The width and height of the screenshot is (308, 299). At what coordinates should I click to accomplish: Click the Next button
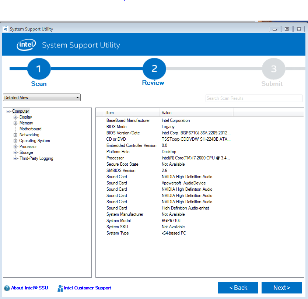point(281,288)
